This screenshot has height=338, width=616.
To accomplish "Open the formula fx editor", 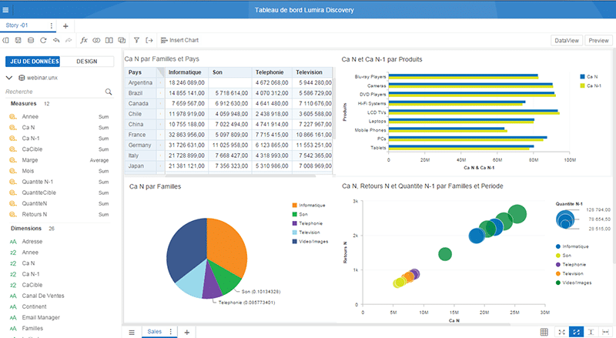I will (x=84, y=40).
